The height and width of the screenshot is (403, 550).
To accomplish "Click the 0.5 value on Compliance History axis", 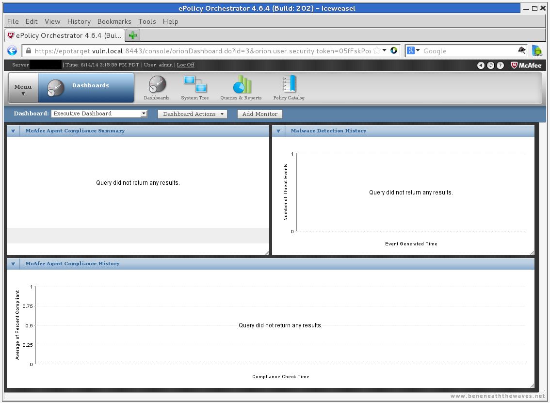I will pyautogui.click(x=29, y=326).
